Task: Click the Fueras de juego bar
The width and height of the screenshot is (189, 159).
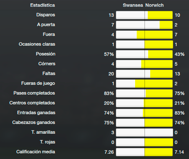Action: click(145, 84)
